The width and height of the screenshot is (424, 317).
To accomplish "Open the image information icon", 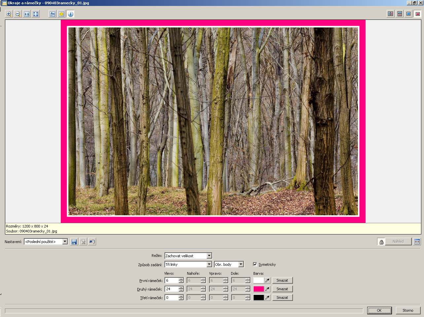I will pos(71,14).
